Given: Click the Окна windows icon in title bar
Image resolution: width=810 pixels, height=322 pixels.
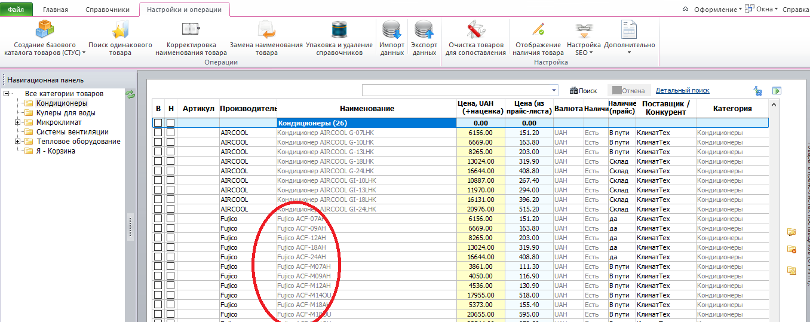Looking at the screenshot, I should 749,9.
